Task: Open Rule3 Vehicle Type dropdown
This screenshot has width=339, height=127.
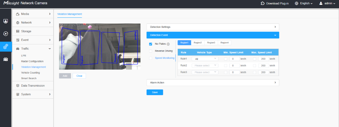Action: pyautogui.click(x=205, y=72)
